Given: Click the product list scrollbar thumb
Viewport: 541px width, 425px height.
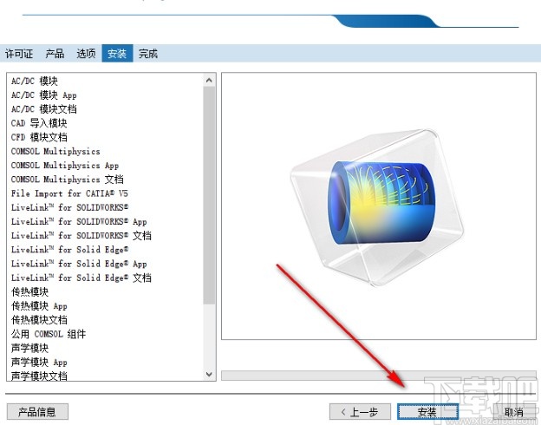Looking at the screenshot, I should tap(209, 195).
